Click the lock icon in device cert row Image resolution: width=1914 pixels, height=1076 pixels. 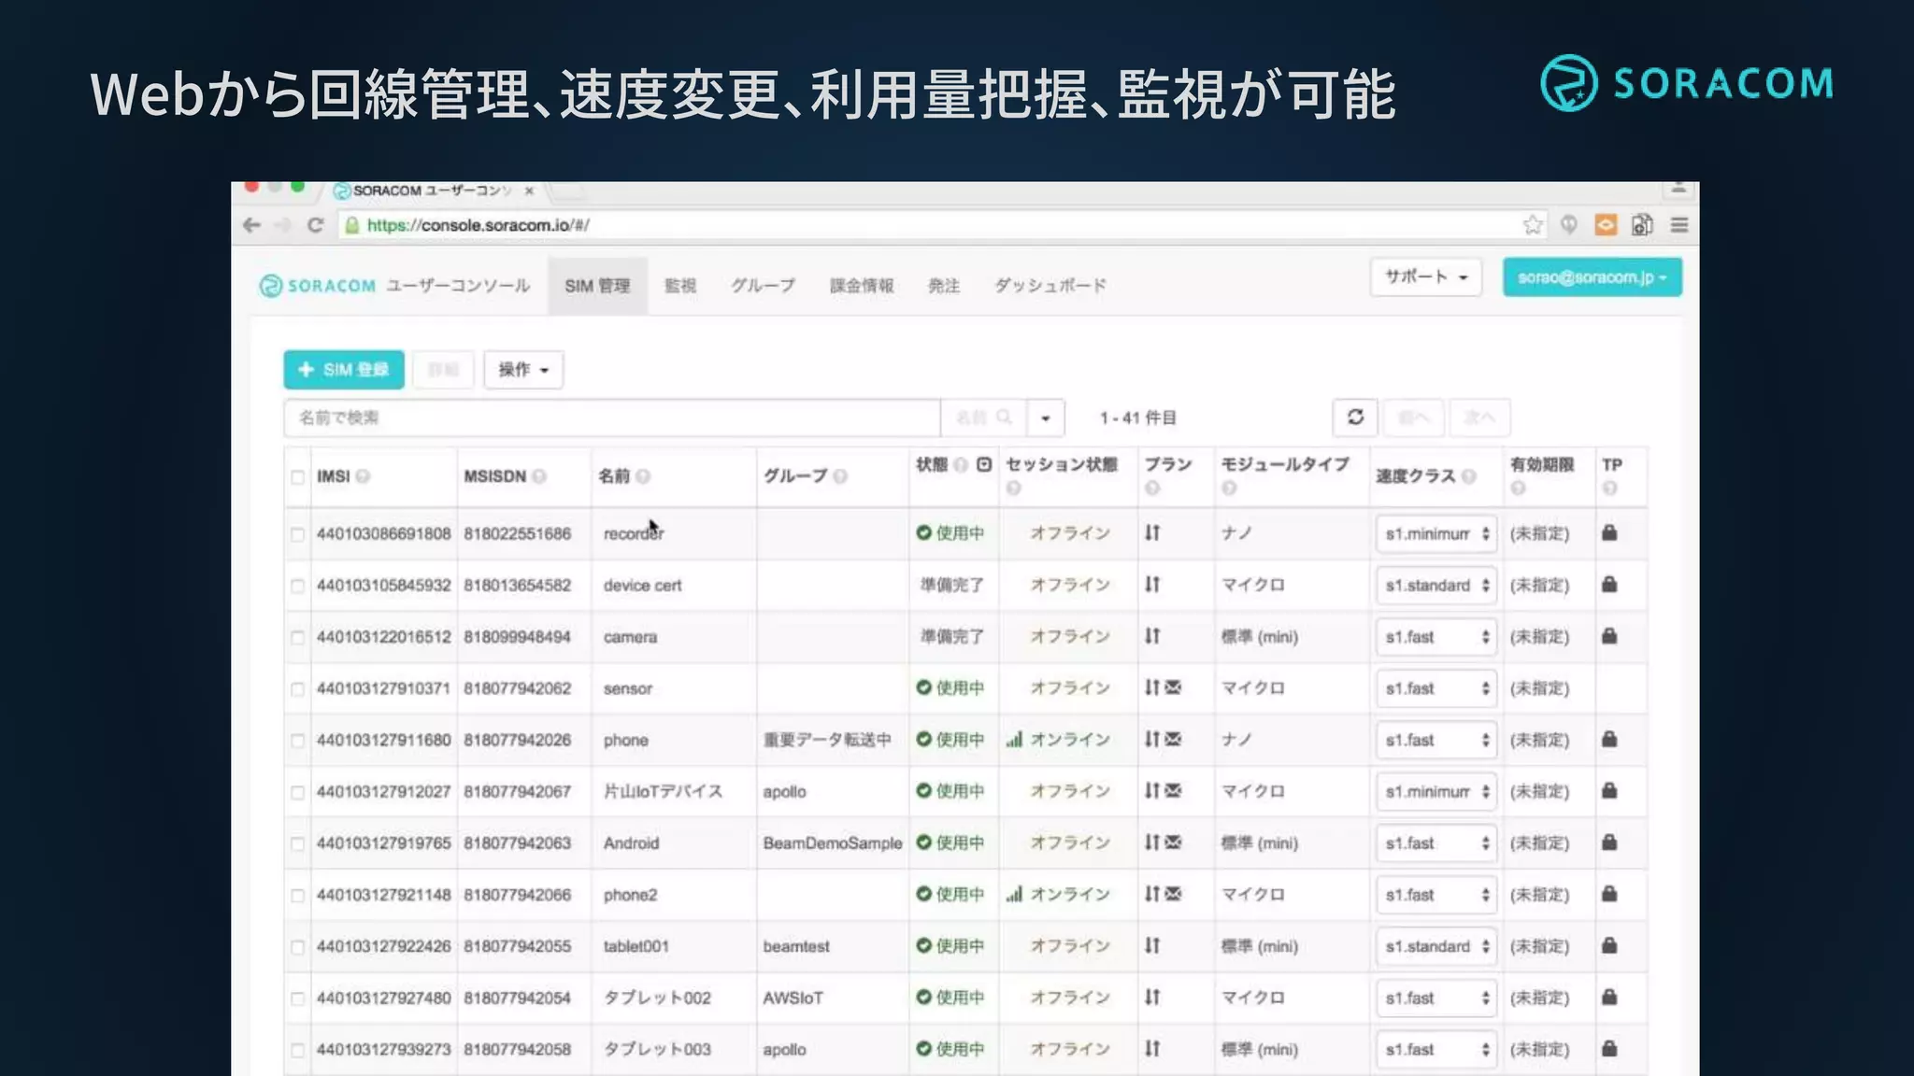1609,585
